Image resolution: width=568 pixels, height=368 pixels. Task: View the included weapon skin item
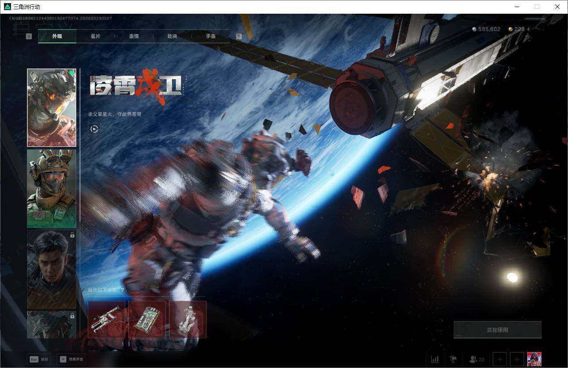tap(106, 319)
